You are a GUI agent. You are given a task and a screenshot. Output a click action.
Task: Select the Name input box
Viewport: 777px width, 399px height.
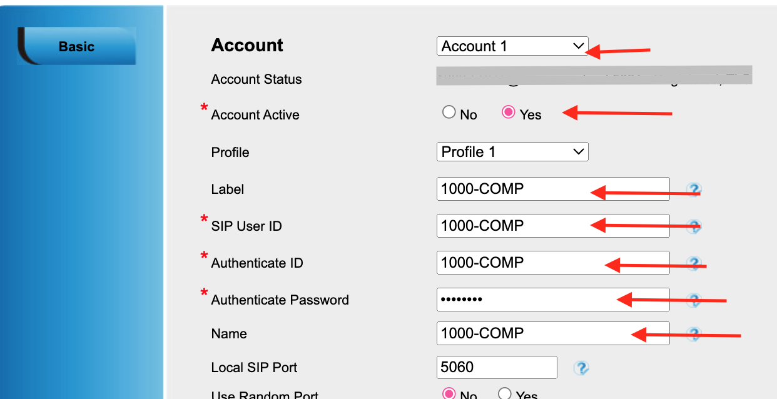click(x=551, y=333)
